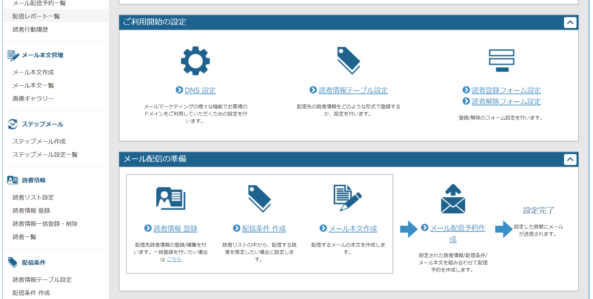
Task: Click the sidebar メール本文管理 document icon
Action: coord(13,55)
